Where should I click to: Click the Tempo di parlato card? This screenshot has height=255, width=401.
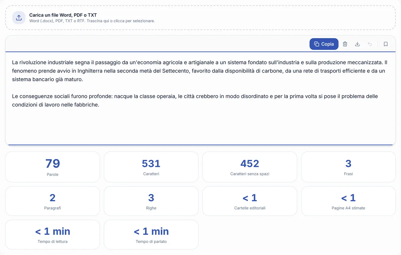pos(151,234)
